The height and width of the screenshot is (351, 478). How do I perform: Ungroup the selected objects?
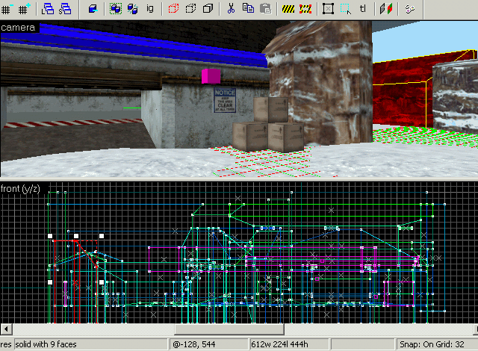click(x=133, y=9)
